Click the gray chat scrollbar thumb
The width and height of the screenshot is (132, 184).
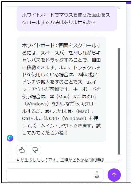pos(119,101)
